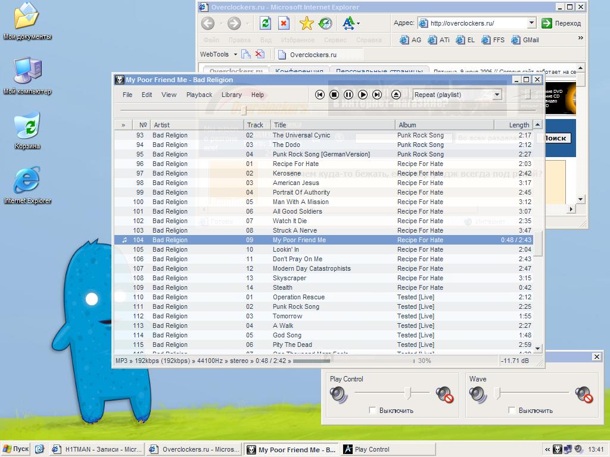This screenshot has width=610, height=457.
Task: Click the playlist scroll down arrow
Action: click(538, 349)
